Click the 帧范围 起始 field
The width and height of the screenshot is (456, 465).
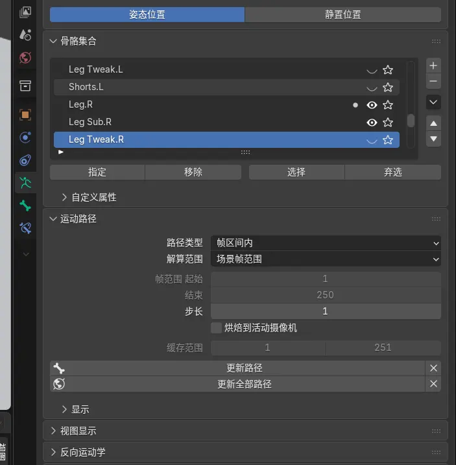click(326, 279)
